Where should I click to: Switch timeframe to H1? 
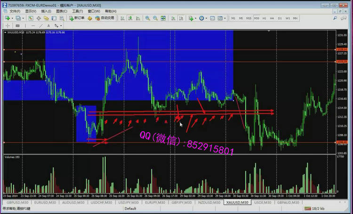(264, 18)
